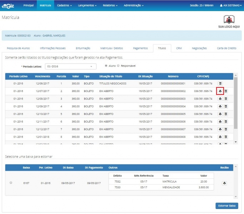Select the Responsável radio option

pyautogui.click(x=119, y=66)
